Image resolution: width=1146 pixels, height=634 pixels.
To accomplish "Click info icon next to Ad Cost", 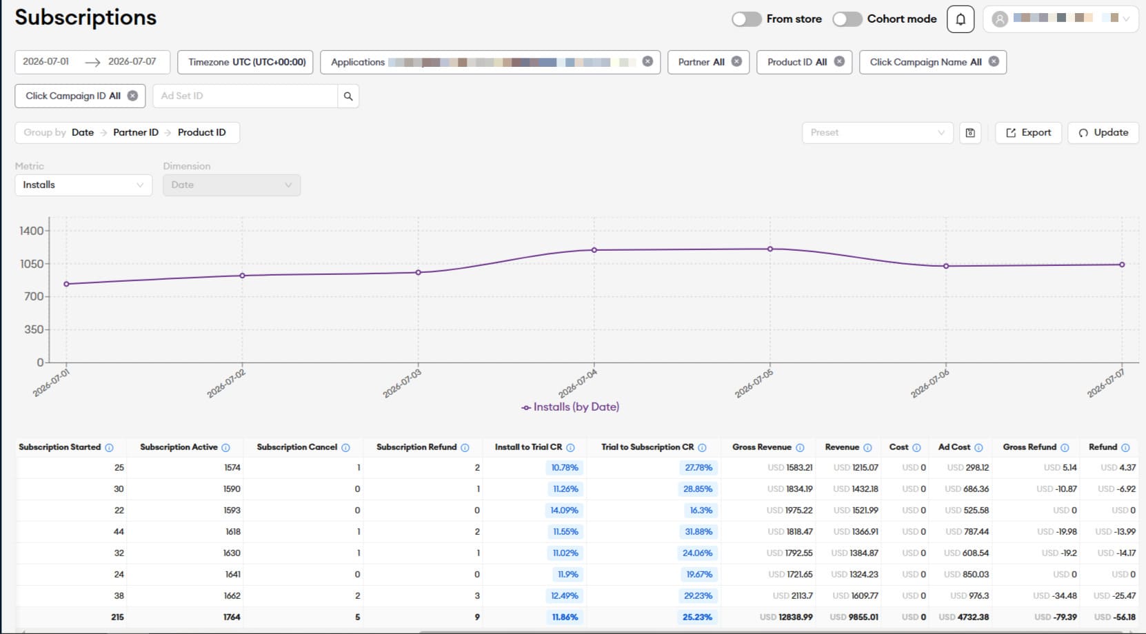I will click(x=978, y=448).
